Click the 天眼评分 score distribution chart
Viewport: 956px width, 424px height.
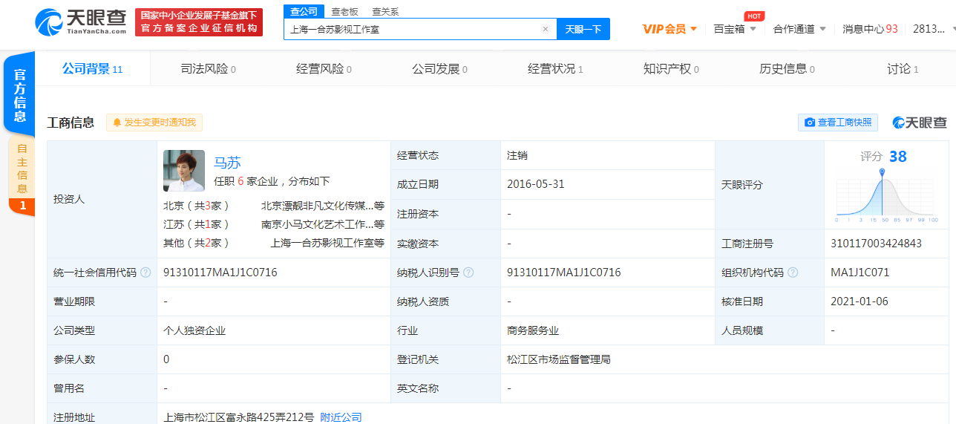click(882, 195)
